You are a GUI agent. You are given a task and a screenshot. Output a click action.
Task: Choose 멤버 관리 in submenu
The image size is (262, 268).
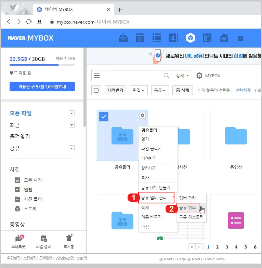192,198
